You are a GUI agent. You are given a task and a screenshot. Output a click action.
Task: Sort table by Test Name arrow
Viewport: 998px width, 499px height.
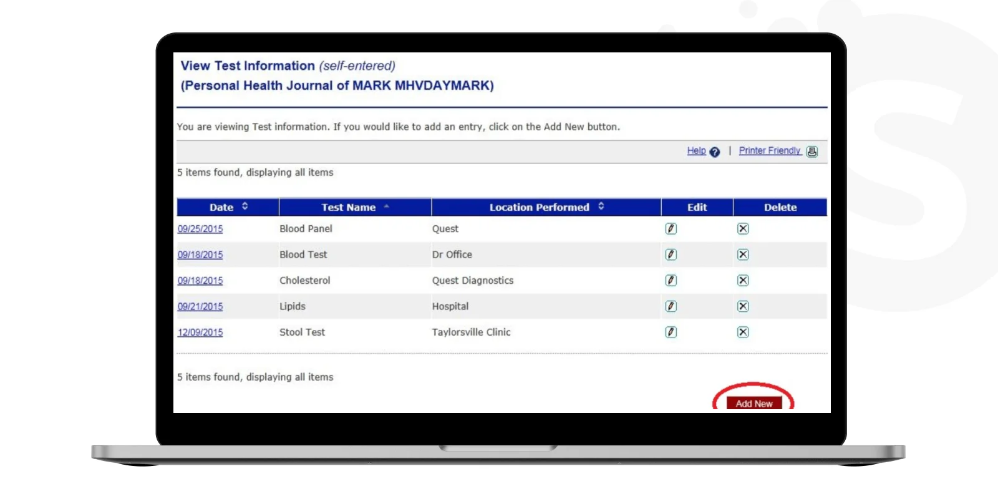pos(387,206)
